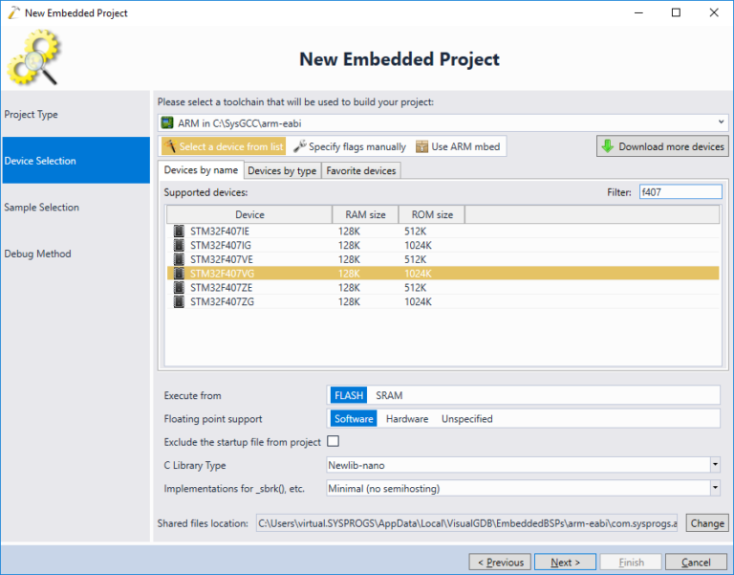
Task: Expand the toolchain selection dropdown
Action: coord(721,122)
